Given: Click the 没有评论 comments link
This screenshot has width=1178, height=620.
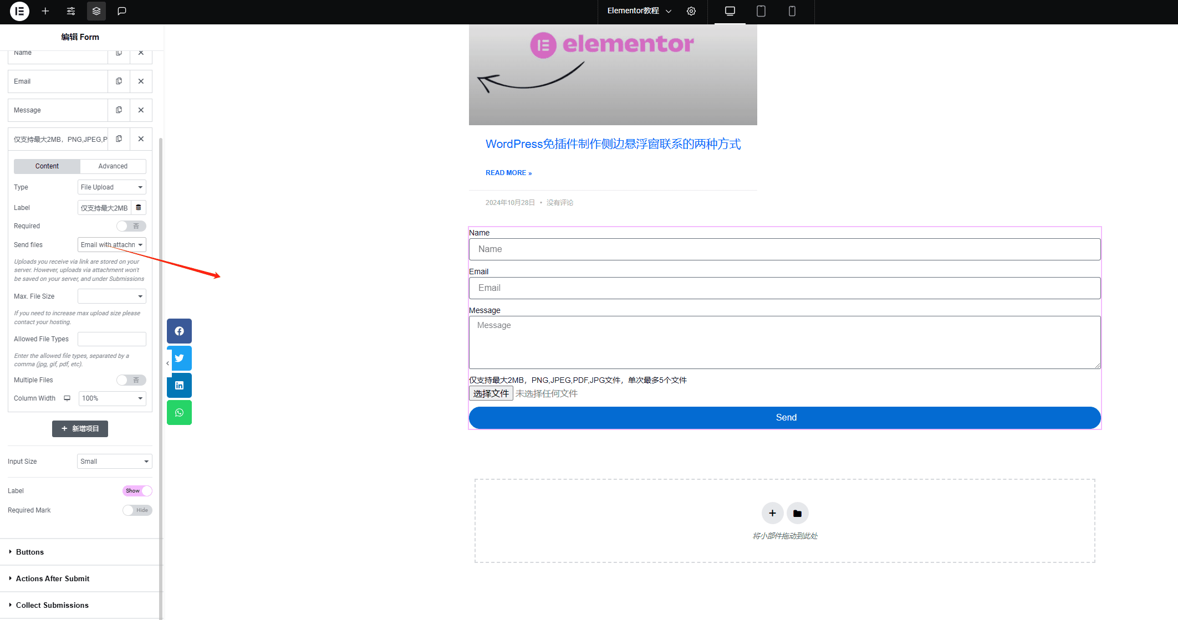Looking at the screenshot, I should 560,203.
